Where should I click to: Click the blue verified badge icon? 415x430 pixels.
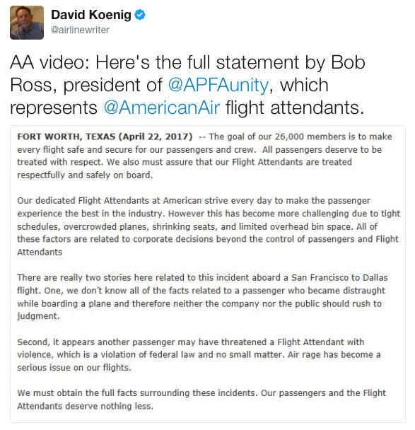(x=140, y=15)
